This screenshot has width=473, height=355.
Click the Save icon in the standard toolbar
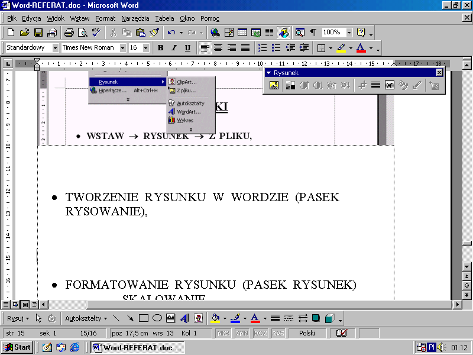tap(38, 33)
